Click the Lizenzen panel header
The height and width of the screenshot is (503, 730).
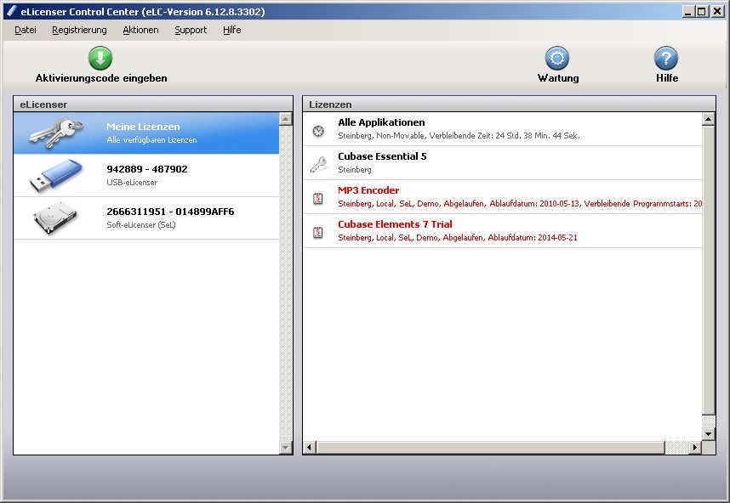click(509, 105)
